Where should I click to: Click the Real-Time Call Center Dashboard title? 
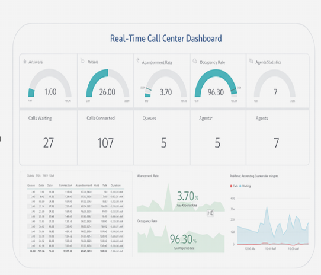(x=166, y=39)
